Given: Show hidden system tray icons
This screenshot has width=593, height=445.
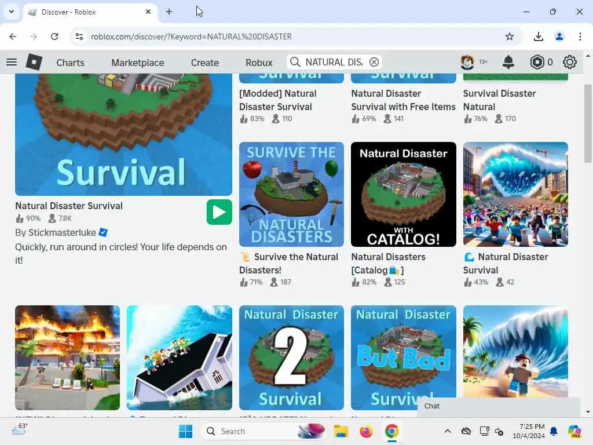Looking at the screenshot, I should pos(448,431).
